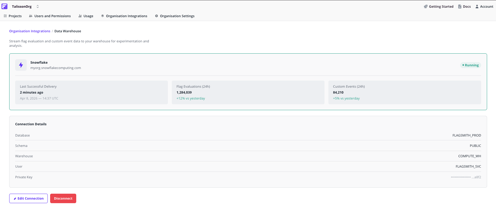
Task: Click the Warehouse row label
Action: click(x=24, y=156)
